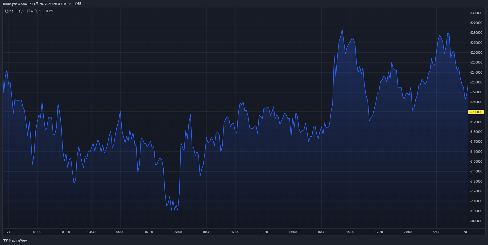Click the 18:00 time axis label
488x245 pixels.
(350, 232)
